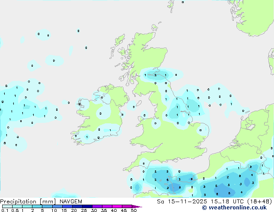This screenshot has width=274, height=212.
Task: Click the '20' legend scale label
Action: tap(74, 210)
